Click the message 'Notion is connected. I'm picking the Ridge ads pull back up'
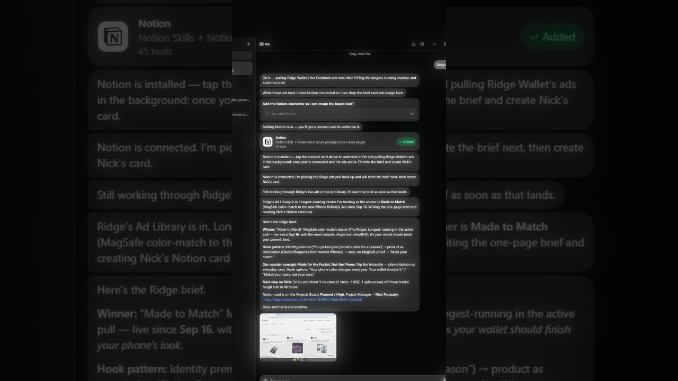This screenshot has height=381, width=678. coord(340,179)
